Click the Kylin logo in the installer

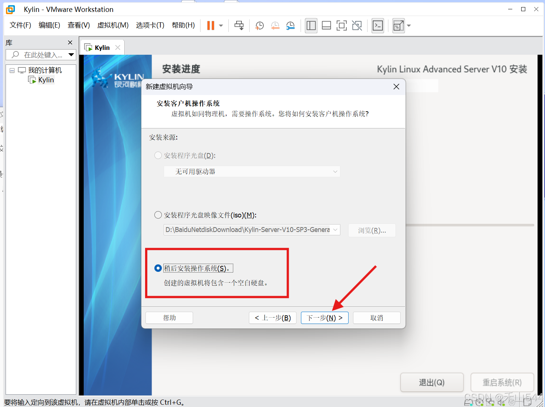tap(117, 78)
